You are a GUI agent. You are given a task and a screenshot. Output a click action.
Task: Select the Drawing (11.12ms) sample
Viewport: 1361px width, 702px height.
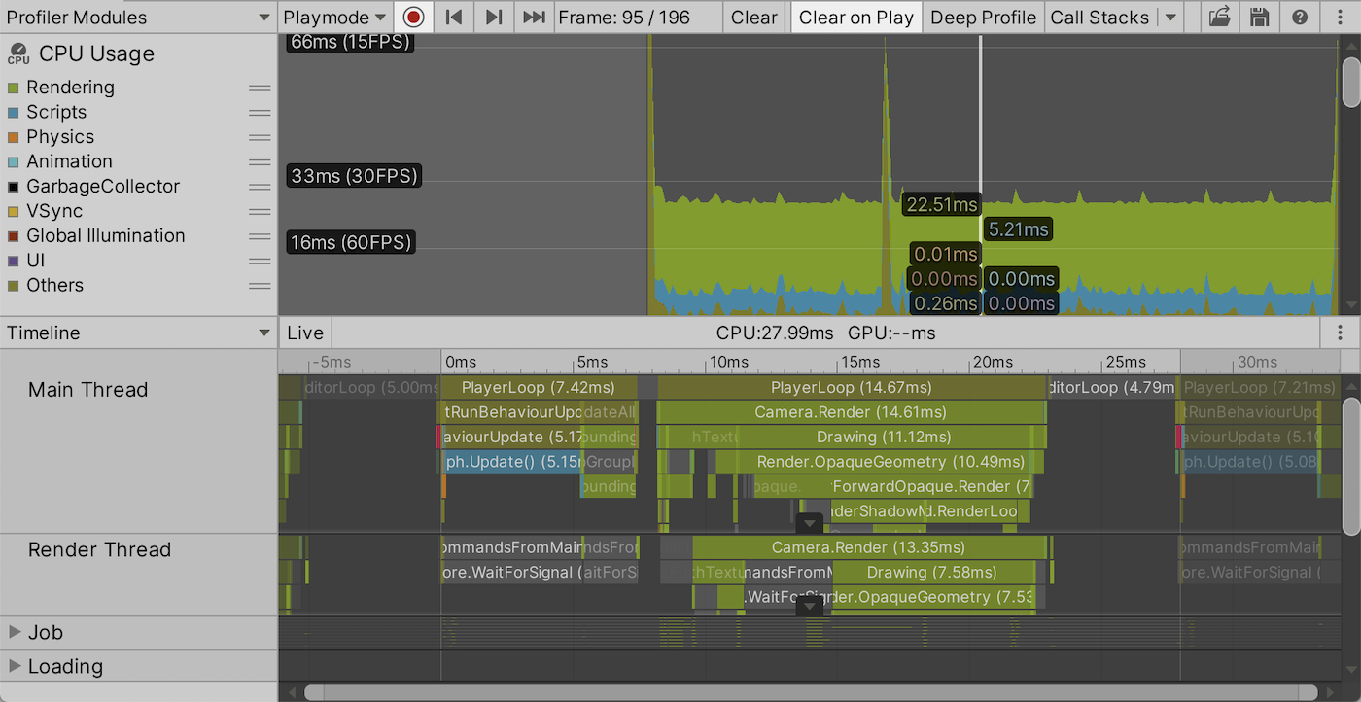(884, 438)
